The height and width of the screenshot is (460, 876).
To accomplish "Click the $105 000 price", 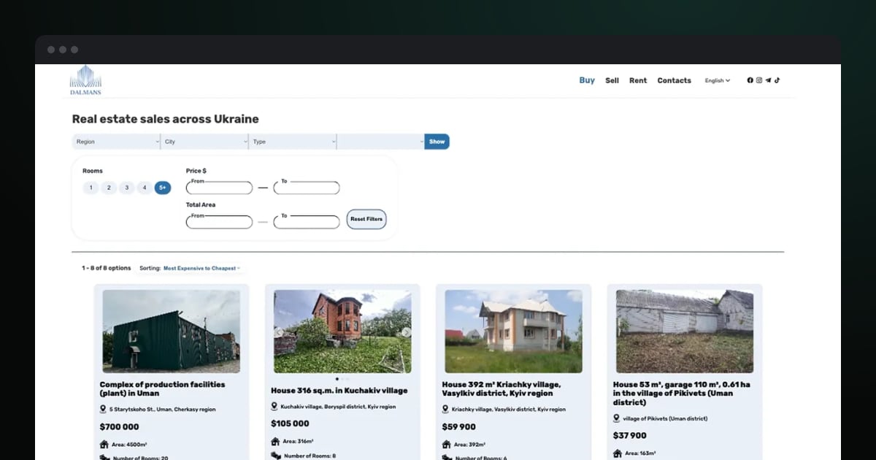I will (290, 423).
